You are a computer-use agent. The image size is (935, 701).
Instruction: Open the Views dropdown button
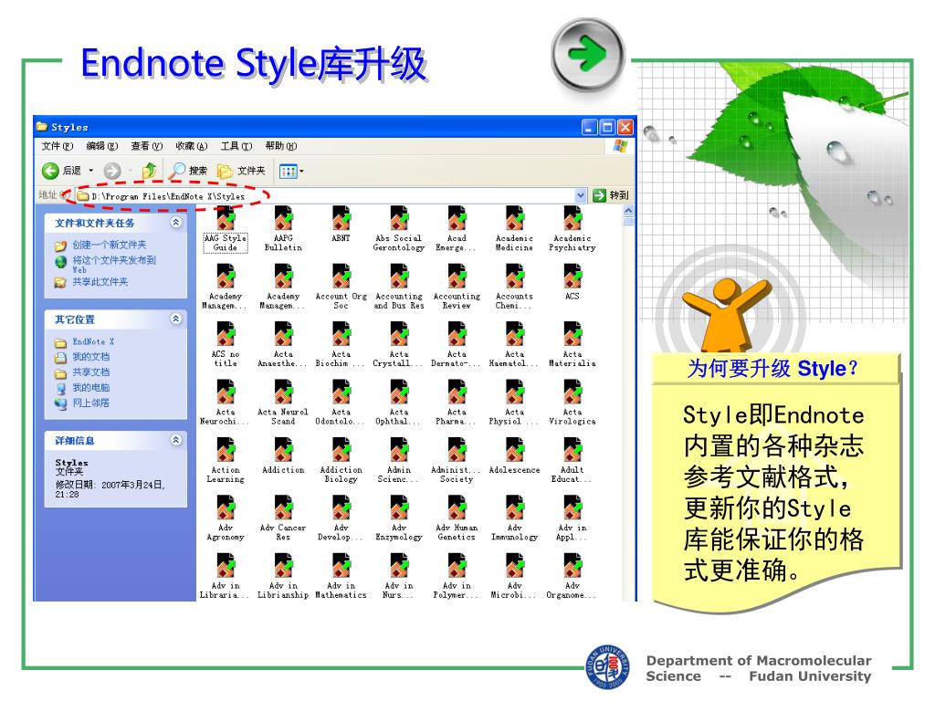[x=291, y=172]
